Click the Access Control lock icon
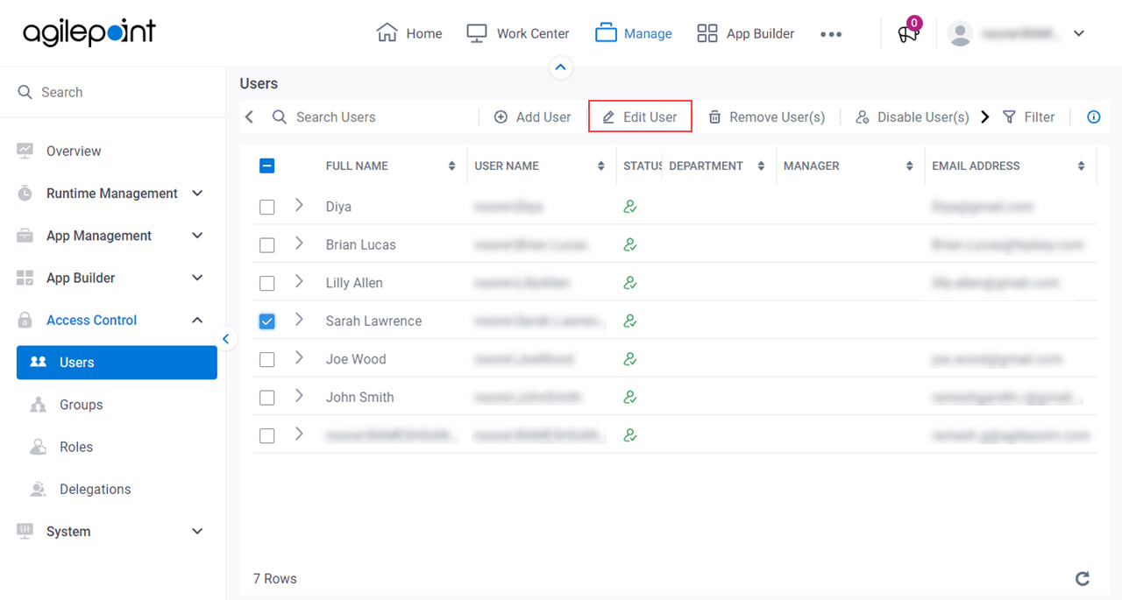 tap(25, 321)
